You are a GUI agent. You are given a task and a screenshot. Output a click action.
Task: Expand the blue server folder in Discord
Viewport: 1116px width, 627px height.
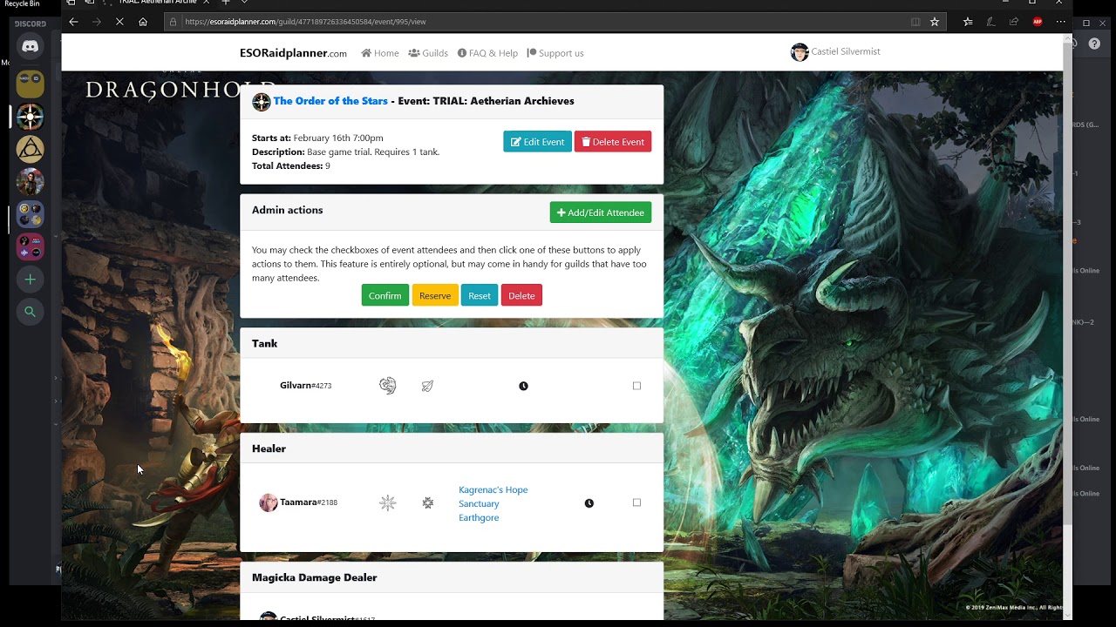coord(30,214)
